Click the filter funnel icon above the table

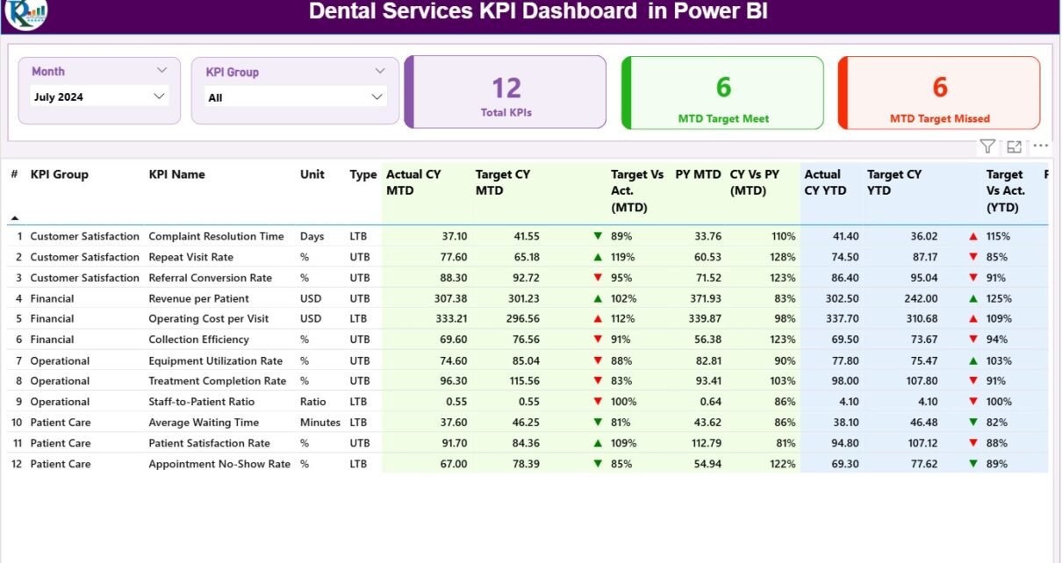pos(987,146)
